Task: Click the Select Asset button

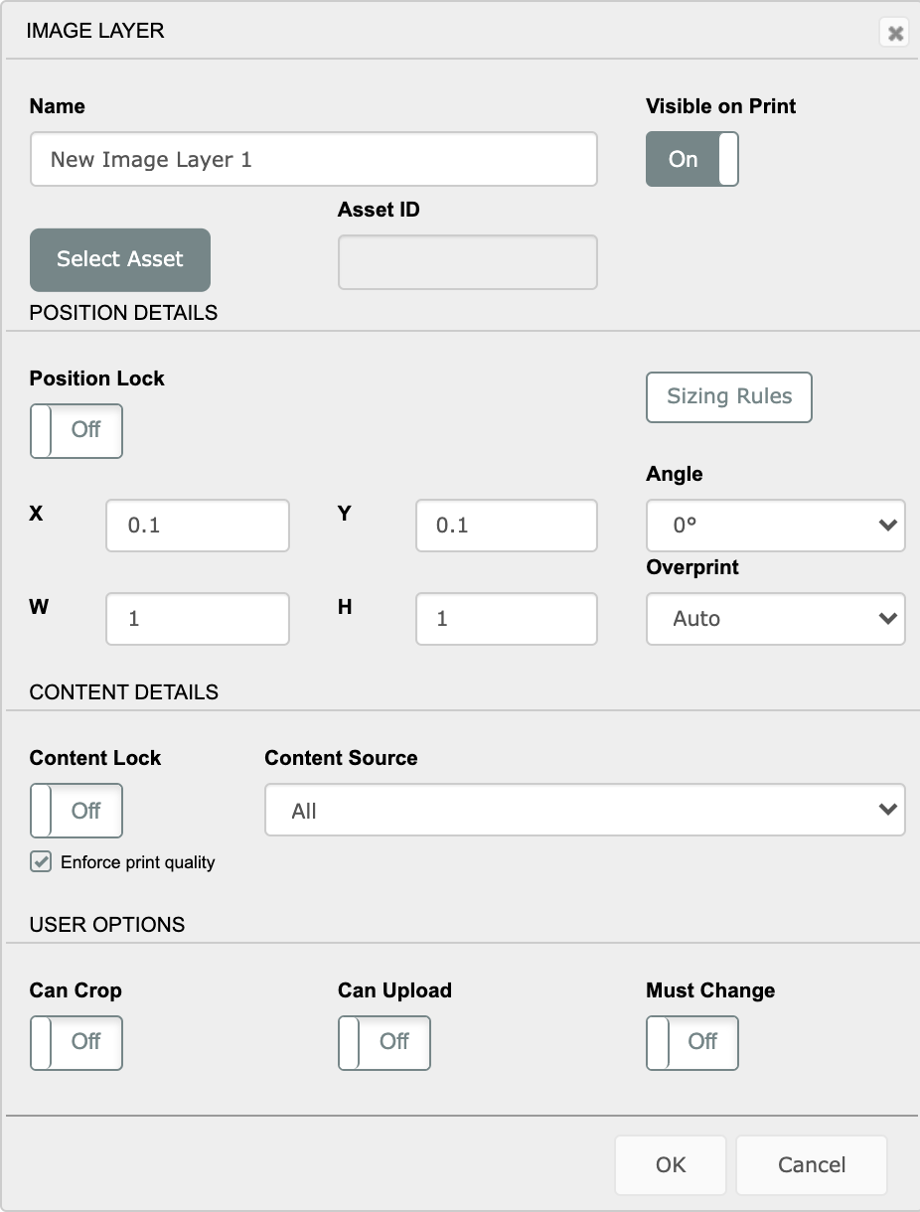Action: (120, 259)
